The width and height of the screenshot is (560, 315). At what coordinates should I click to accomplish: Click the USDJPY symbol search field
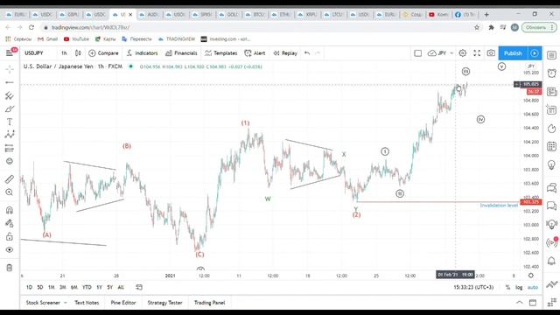[34, 53]
